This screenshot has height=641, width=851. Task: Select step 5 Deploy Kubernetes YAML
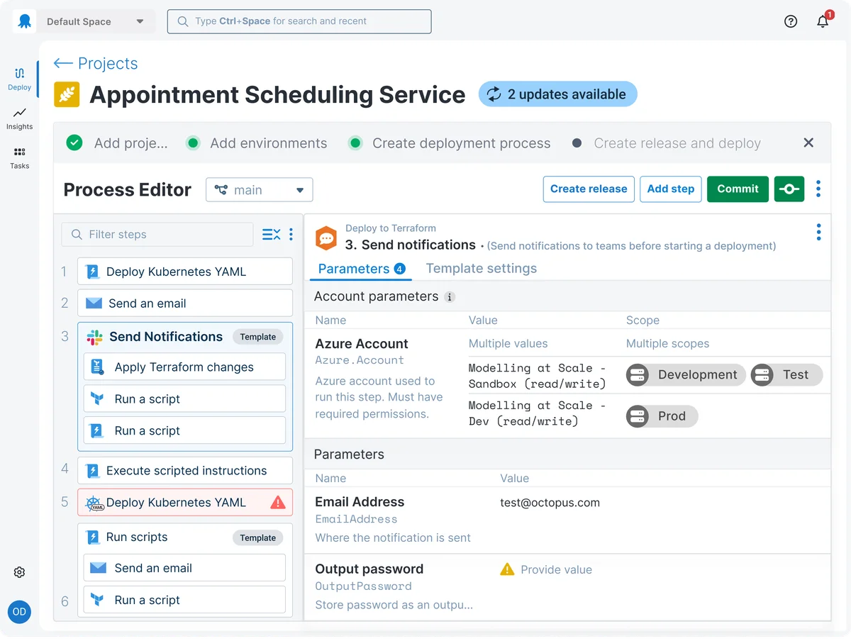(184, 503)
